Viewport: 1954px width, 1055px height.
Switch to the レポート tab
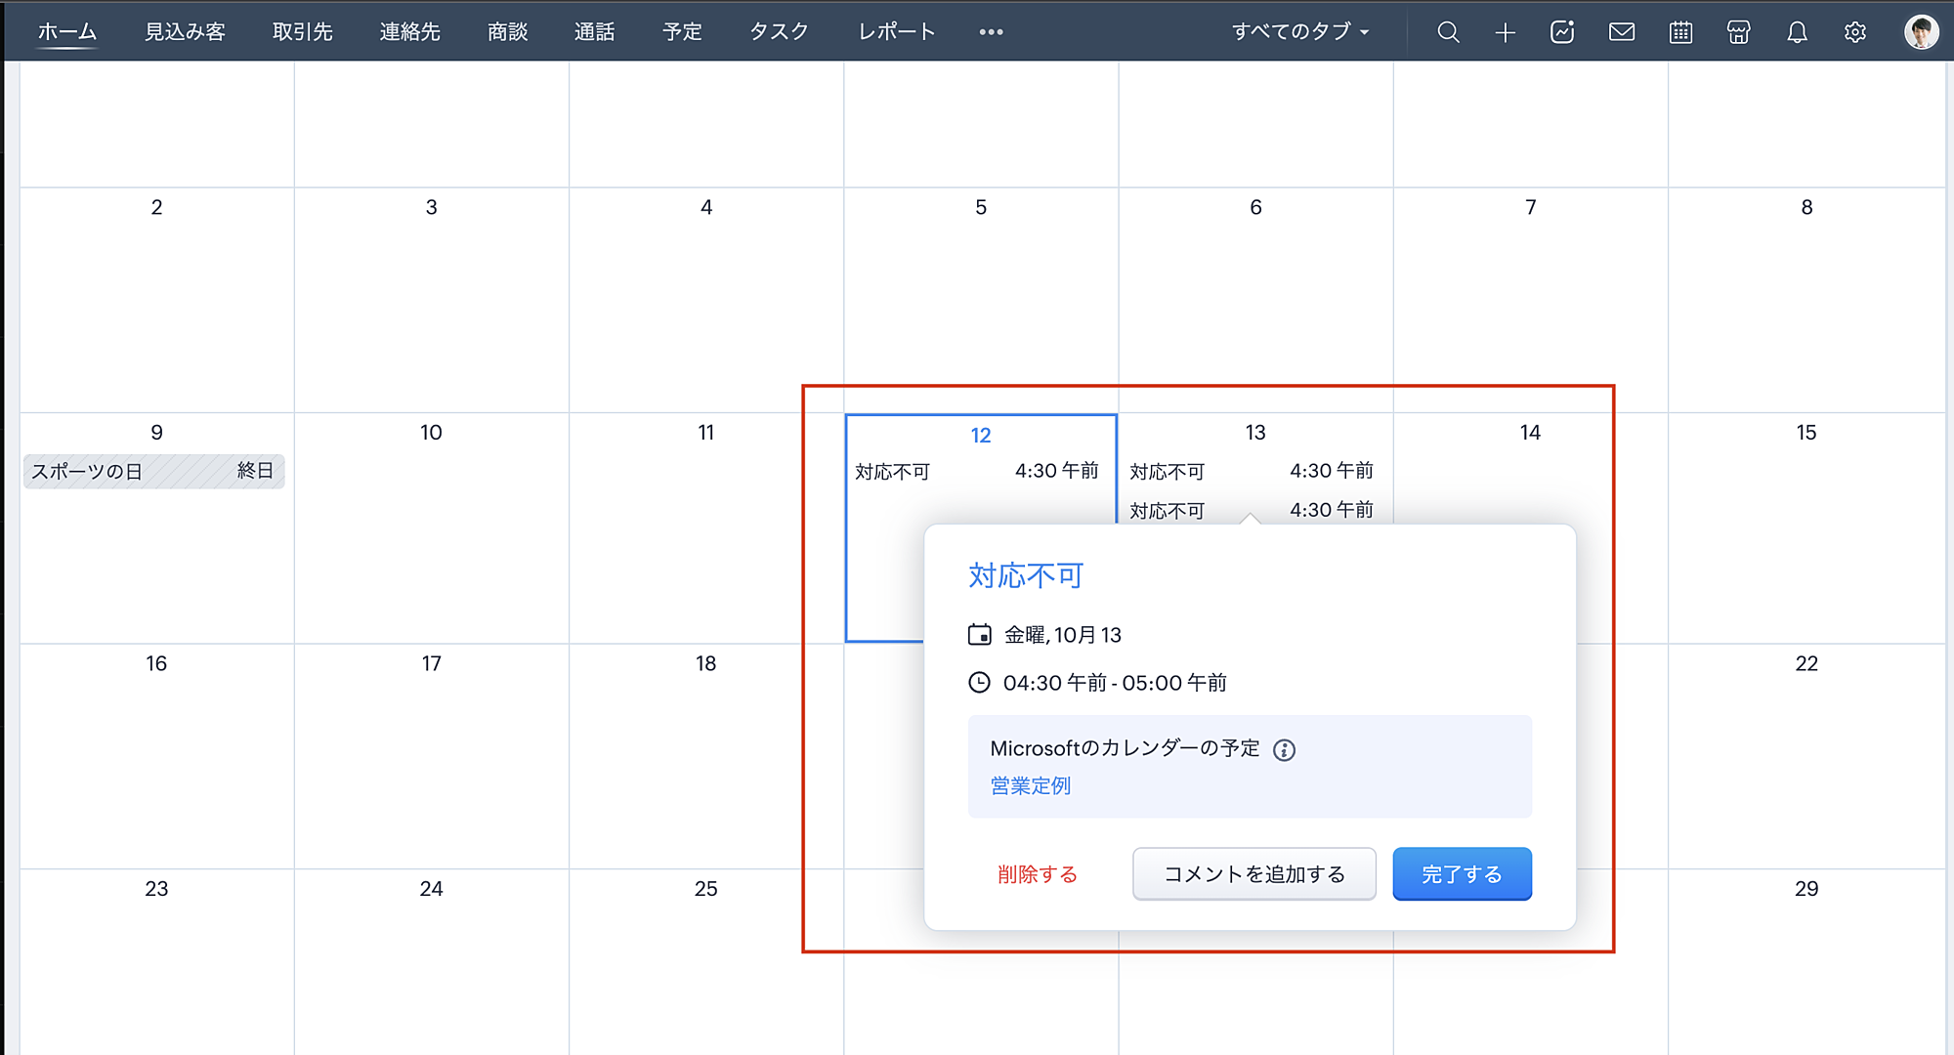click(896, 32)
